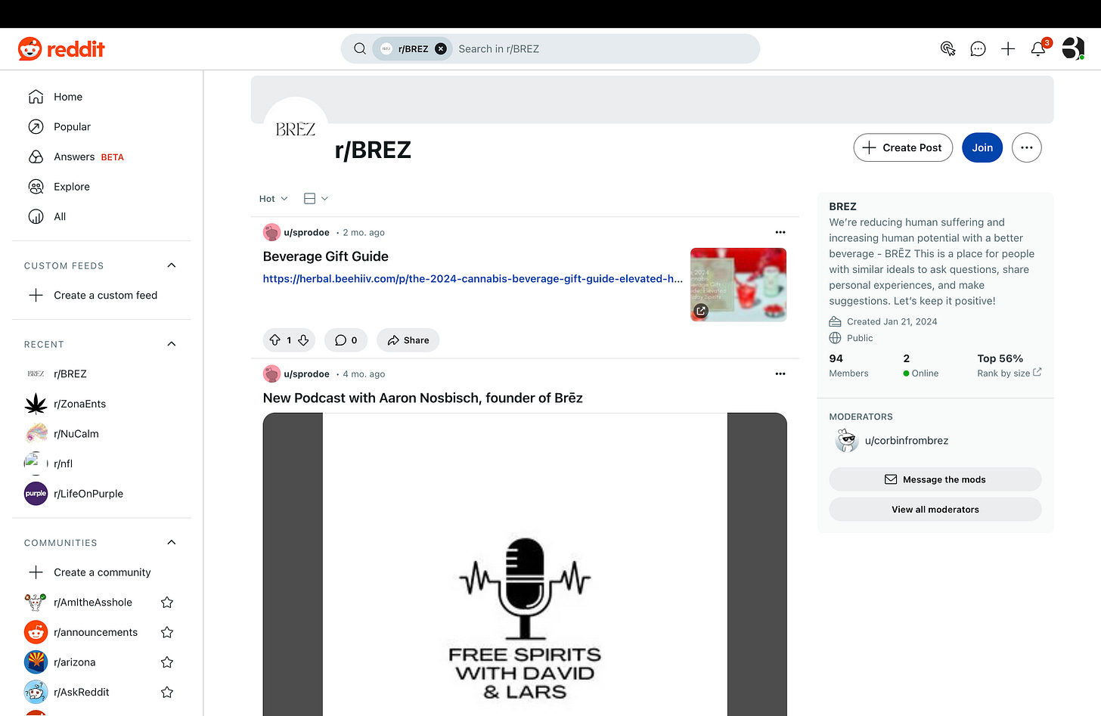
Task: Click View all moderators button
Action: coord(935,510)
